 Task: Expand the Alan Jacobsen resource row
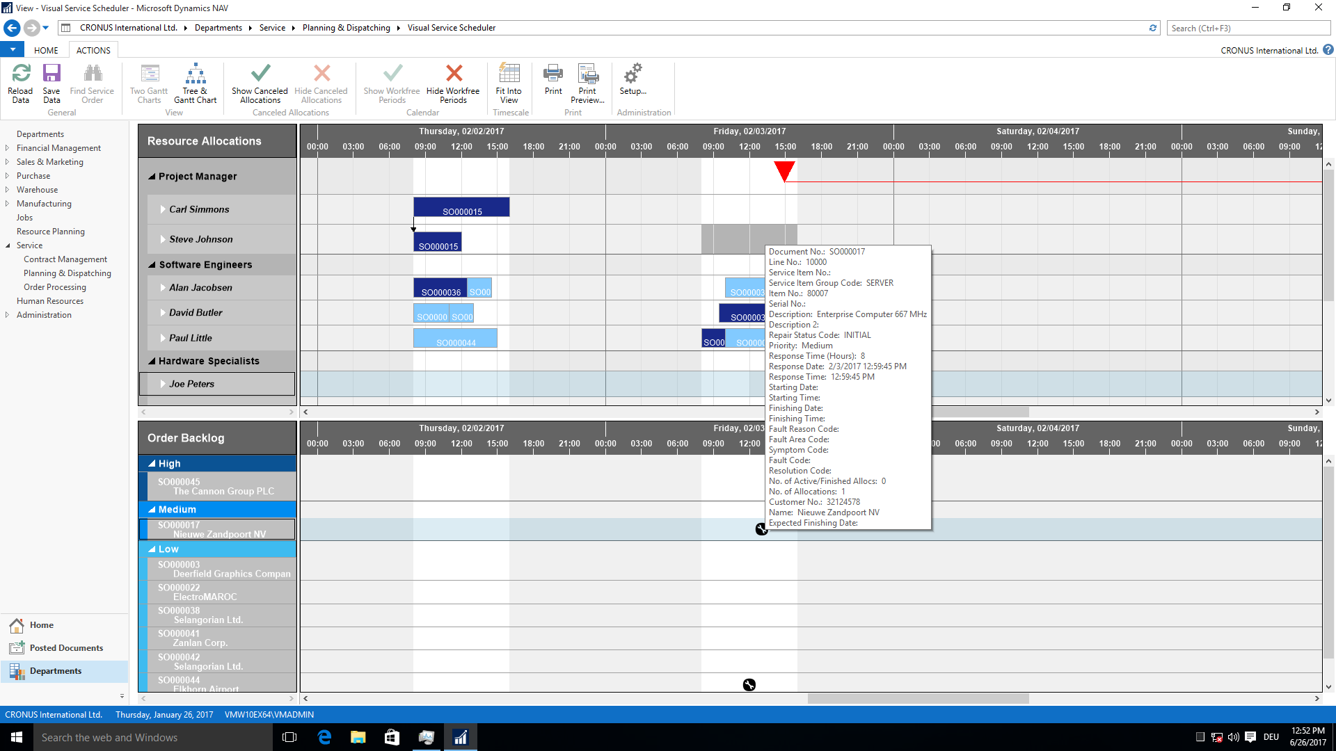163,288
